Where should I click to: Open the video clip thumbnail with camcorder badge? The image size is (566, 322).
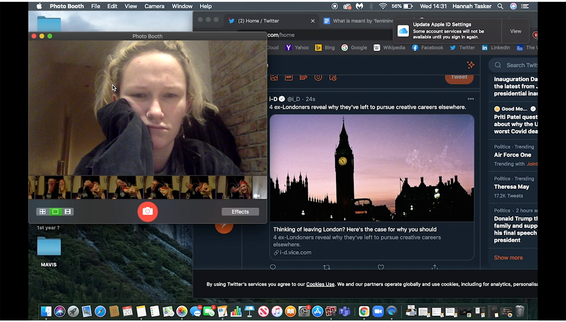tap(259, 187)
